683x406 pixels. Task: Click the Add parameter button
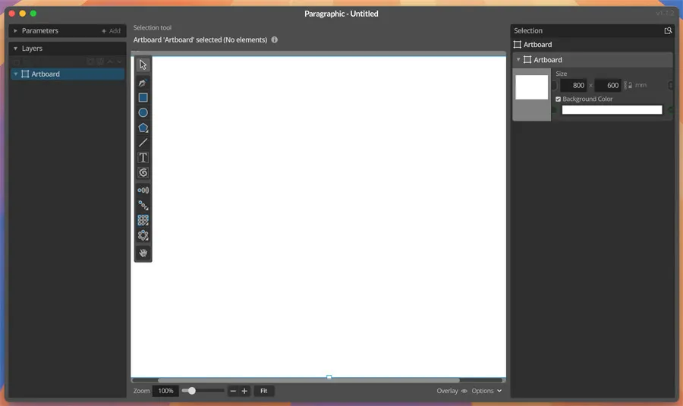[111, 31]
